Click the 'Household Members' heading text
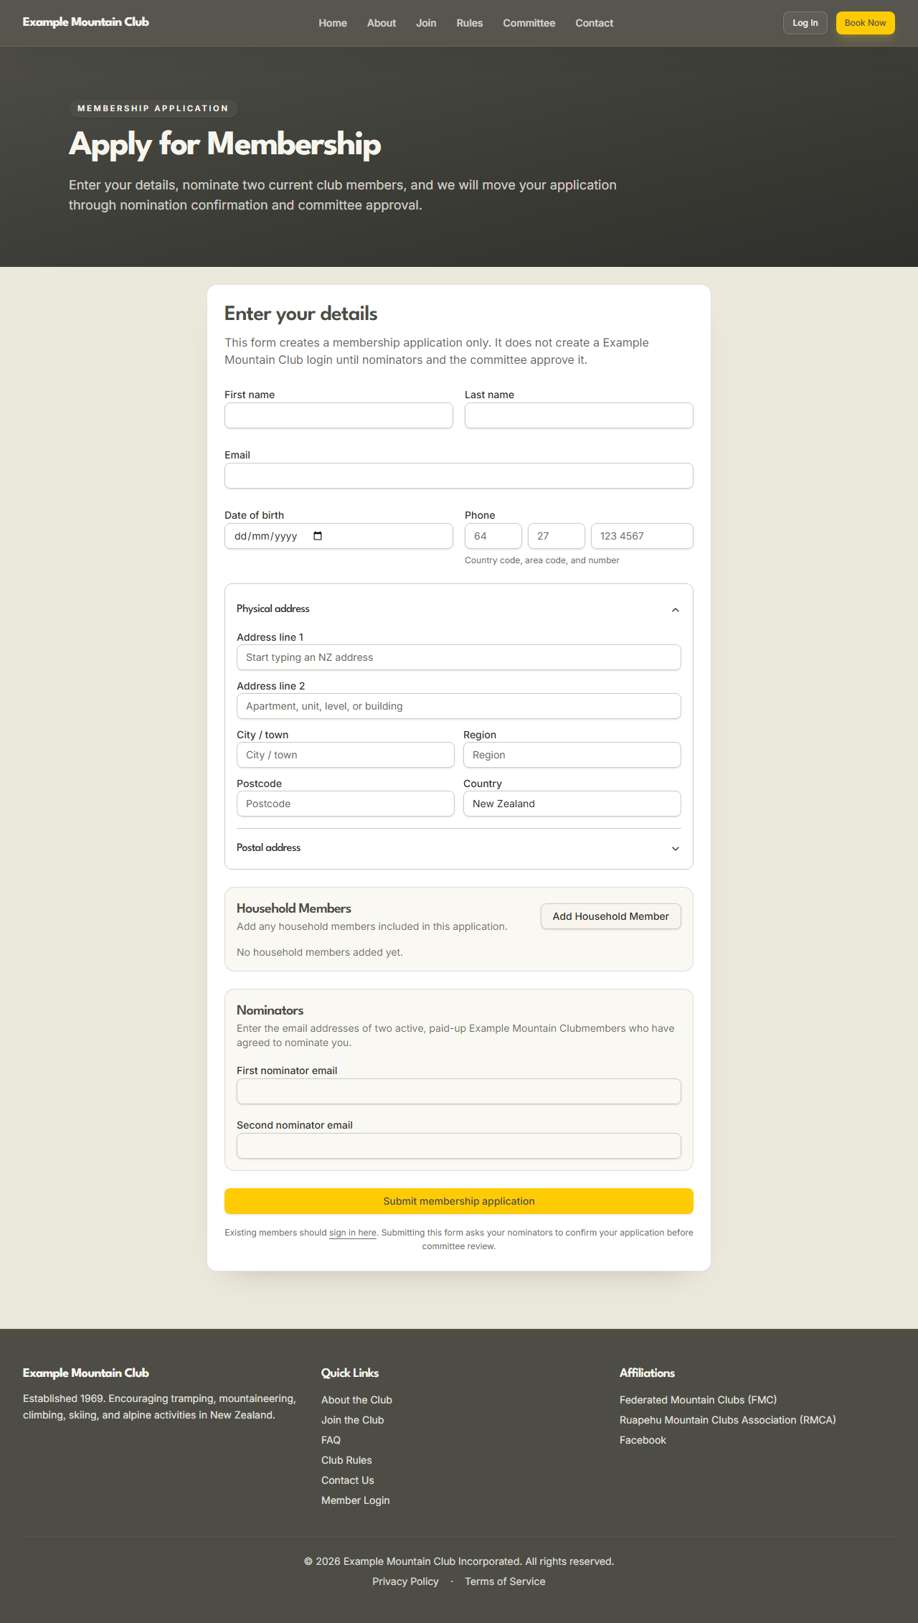This screenshot has width=918, height=1623. (294, 908)
